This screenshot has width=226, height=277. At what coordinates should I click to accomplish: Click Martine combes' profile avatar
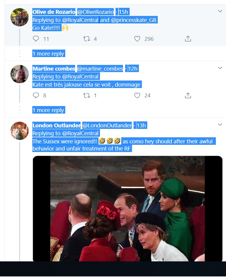(x=20, y=74)
